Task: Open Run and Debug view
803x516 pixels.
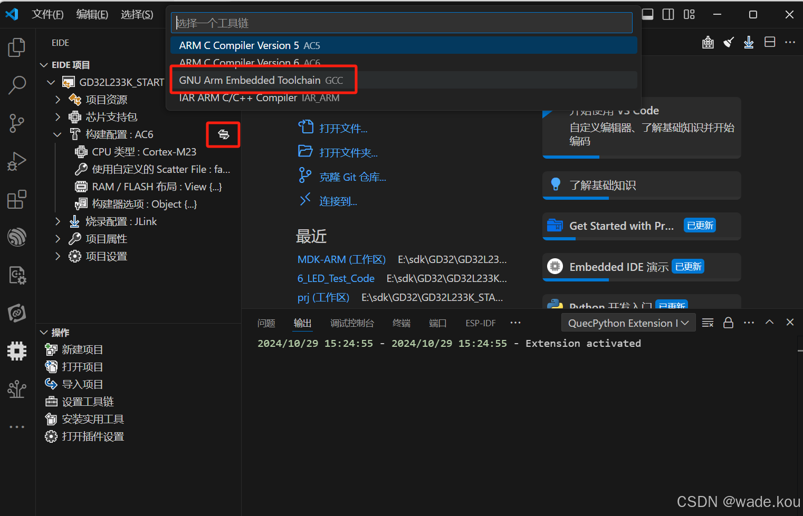Action: click(x=17, y=161)
